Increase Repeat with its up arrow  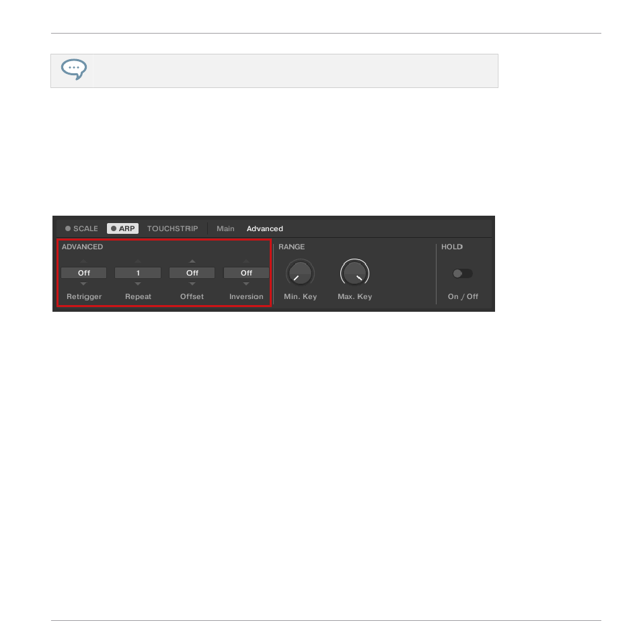click(x=138, y=261)
